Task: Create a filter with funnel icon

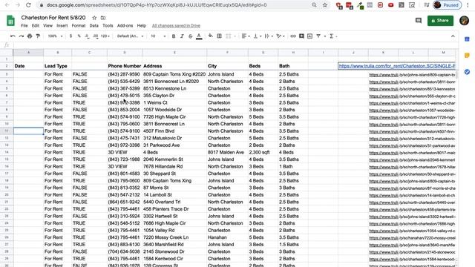Action: tap(318, 36)
